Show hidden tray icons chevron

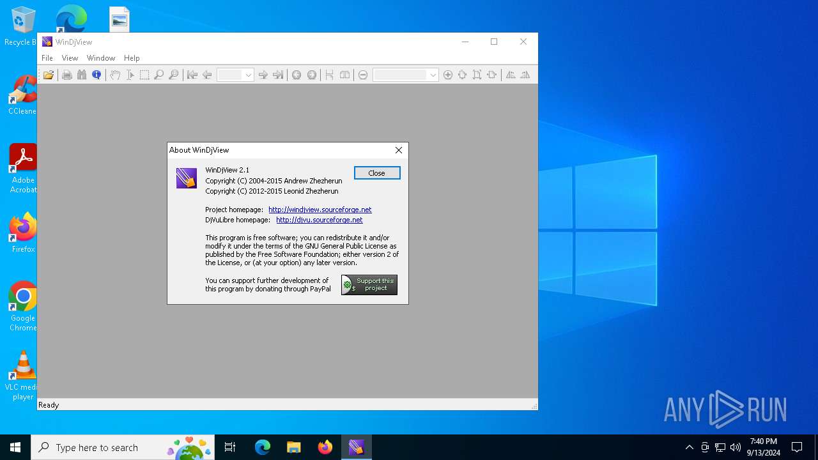tap(689, 447)
